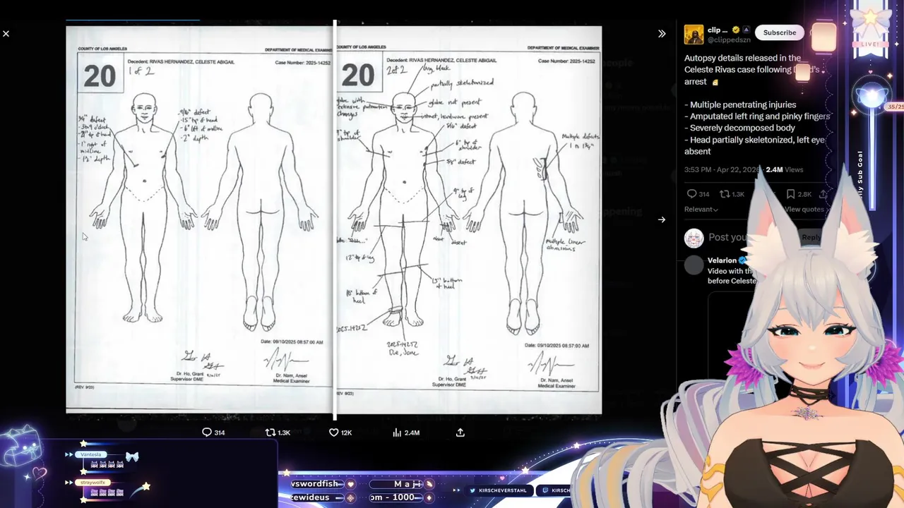The image size is (904, 508).
Task: Click the 3:53 PM - Apr 22 timestamp
Action: pyautogui.click(x=723, y=169)
